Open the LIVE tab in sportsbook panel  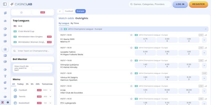click(x=43, y=12)
